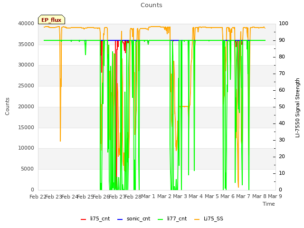Click the Mar 4 date tick

196,196
